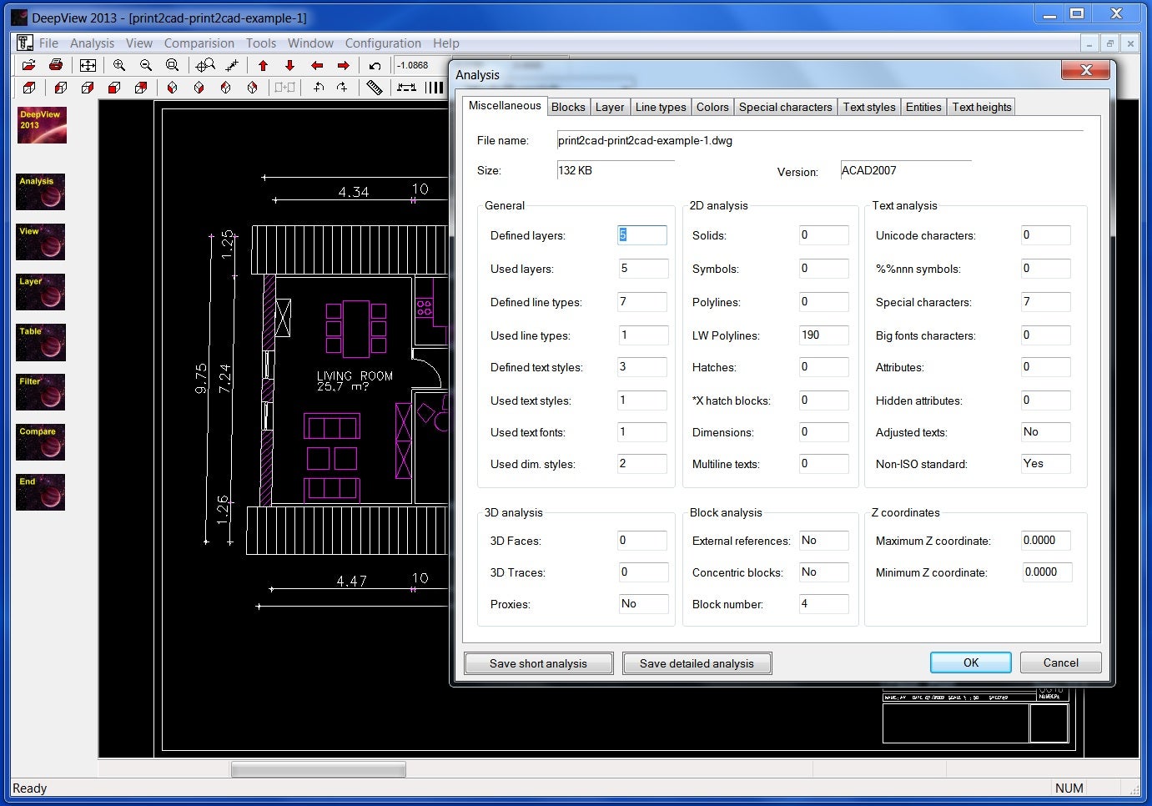Select the ruler measure tool
This screenshot has height=806, width=1152.
pyautogui.click(x=375, y=88)
